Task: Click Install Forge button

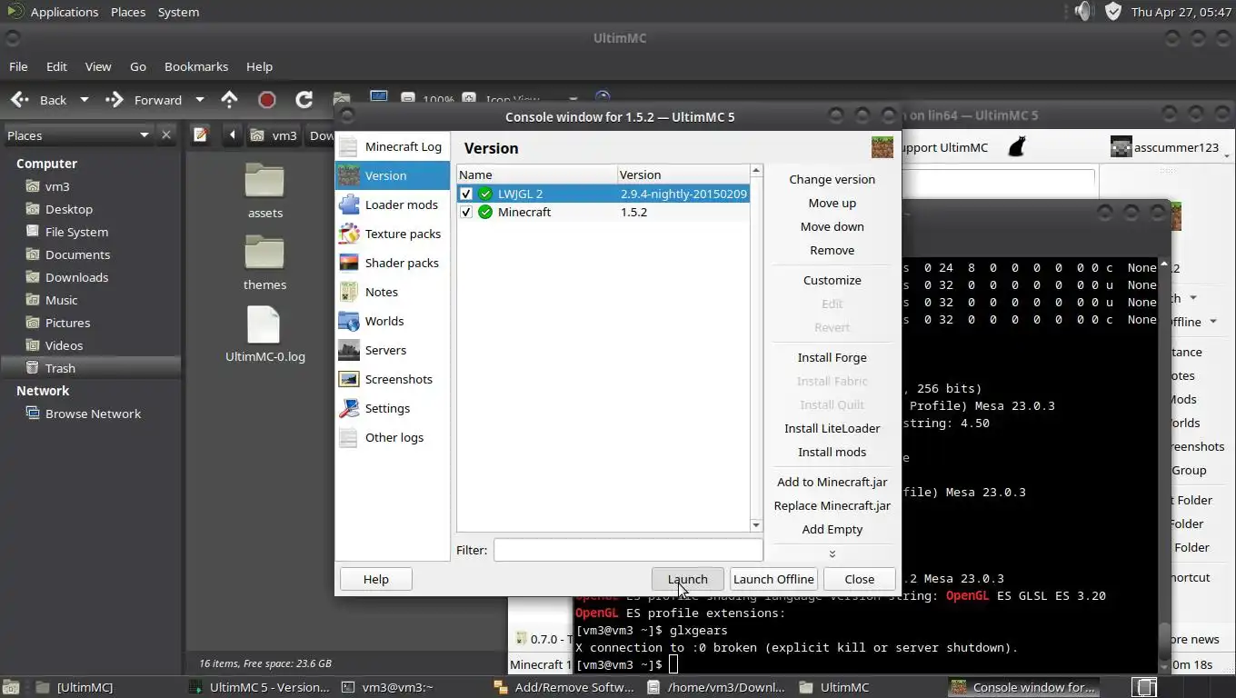Action: pyautogui.click(x=832, y=357)
